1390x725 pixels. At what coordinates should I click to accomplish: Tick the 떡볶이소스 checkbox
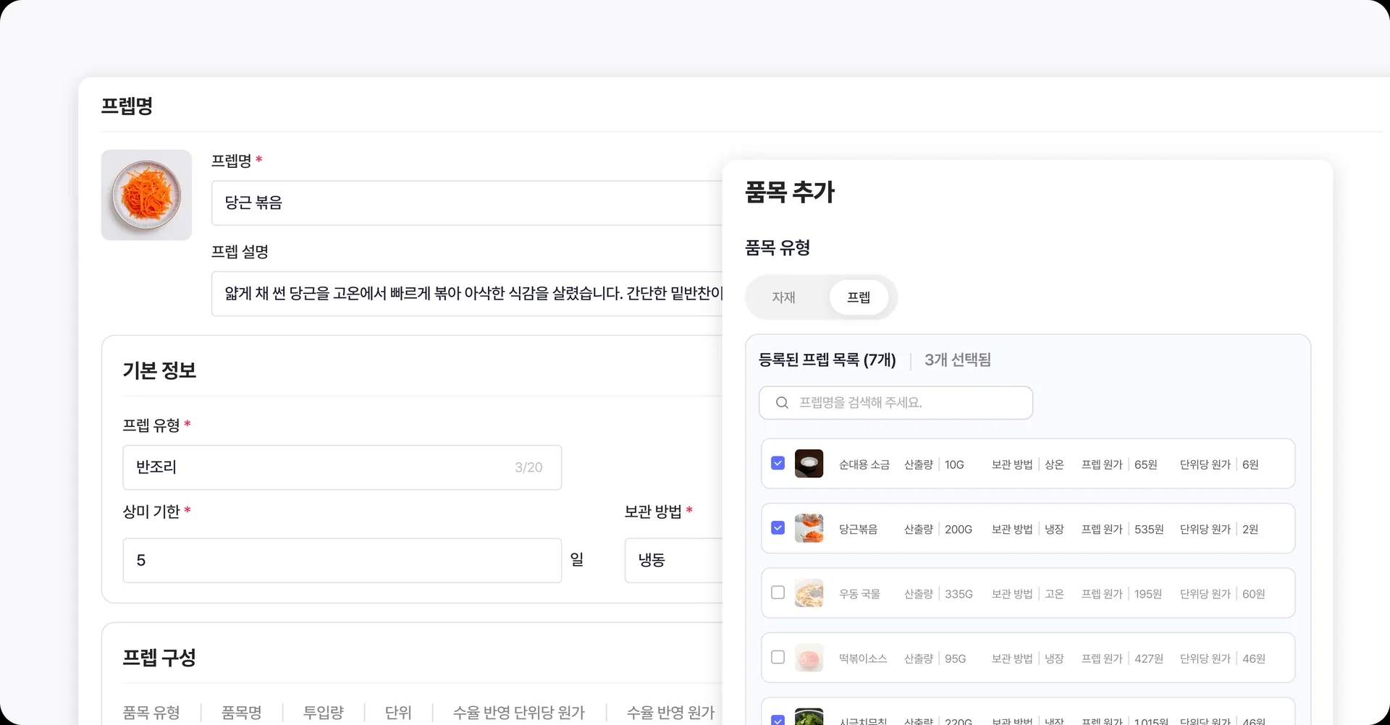[778, 658]
